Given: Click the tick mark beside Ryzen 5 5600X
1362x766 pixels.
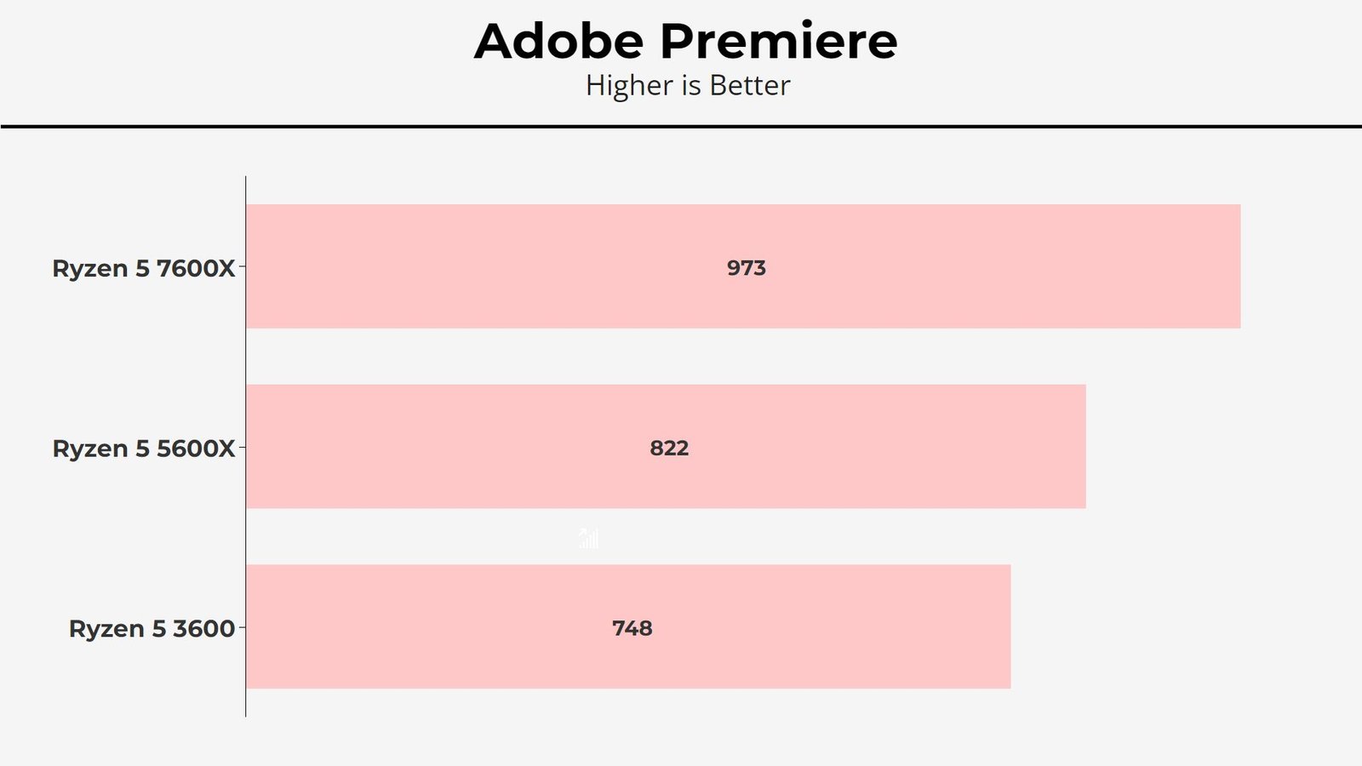Looking at the screenshot, I should 242,447.
